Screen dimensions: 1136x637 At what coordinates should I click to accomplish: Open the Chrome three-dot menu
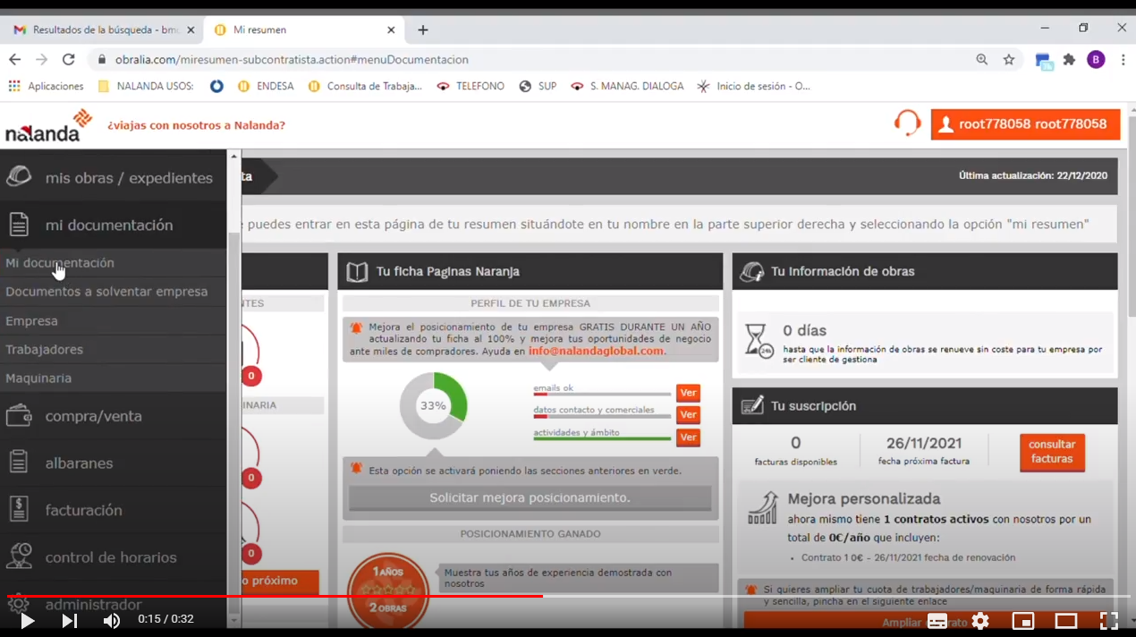coord(1123,58)
